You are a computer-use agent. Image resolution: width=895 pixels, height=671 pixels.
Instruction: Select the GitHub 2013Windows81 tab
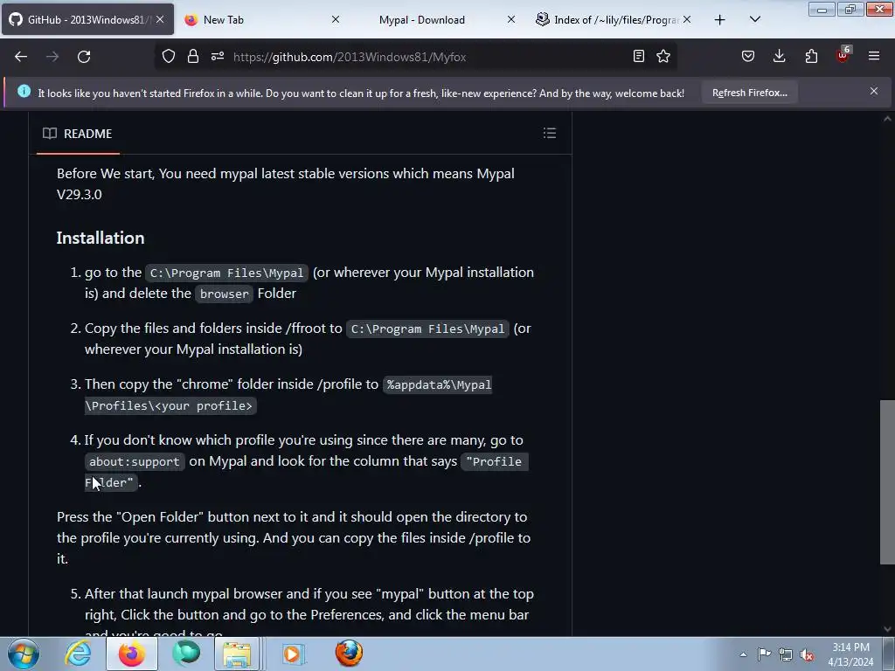[x=88, y=20]
